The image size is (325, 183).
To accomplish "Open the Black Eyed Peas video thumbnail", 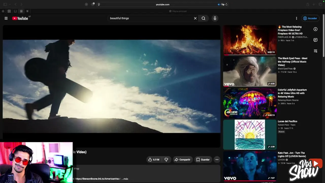I will point(250,71).
